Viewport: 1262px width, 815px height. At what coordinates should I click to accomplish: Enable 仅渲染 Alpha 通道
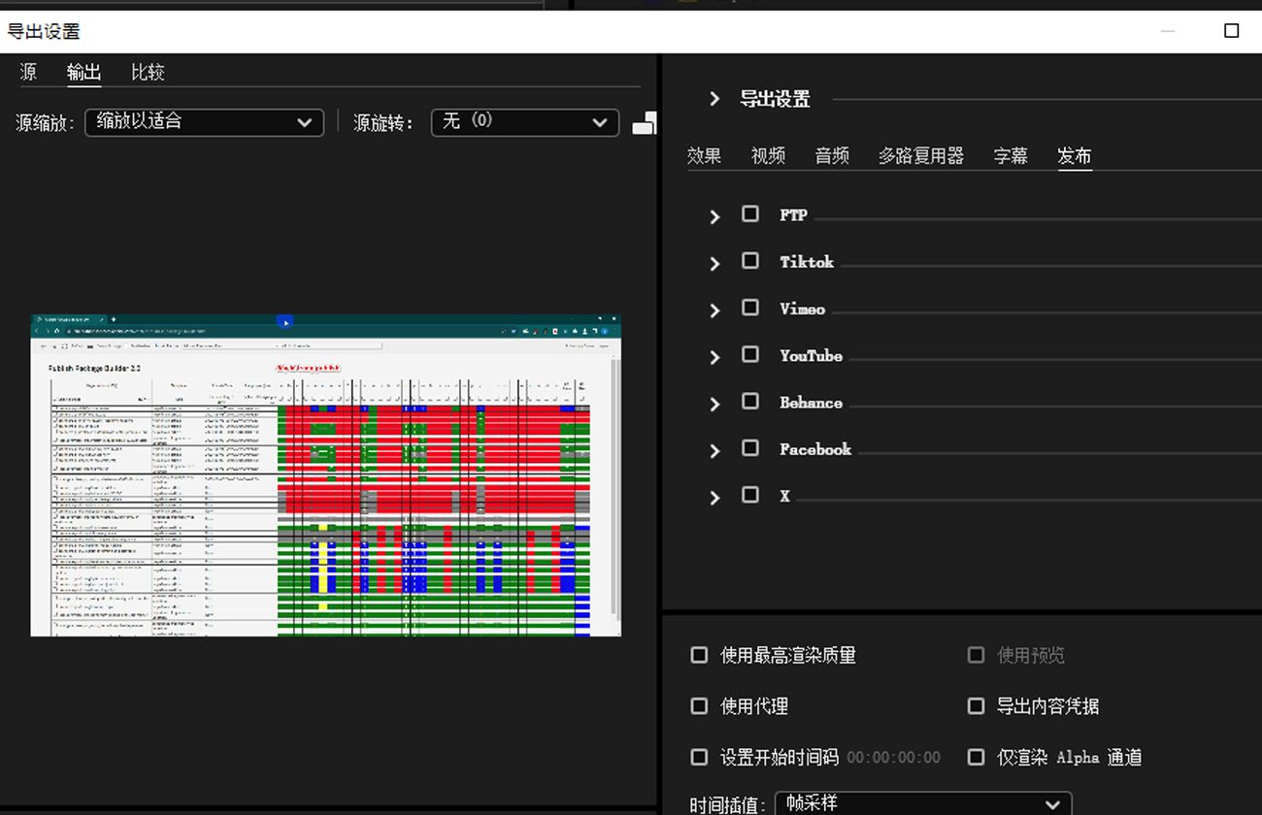[x=976, y=757]
